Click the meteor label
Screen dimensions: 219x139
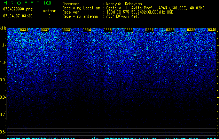click(x=49, y=11)
